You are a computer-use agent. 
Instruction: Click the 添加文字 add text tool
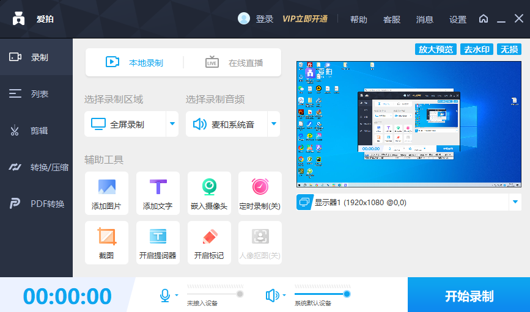(158, 193)
